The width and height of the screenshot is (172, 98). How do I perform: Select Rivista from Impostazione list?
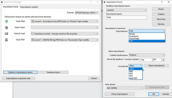tap(147, 34)
